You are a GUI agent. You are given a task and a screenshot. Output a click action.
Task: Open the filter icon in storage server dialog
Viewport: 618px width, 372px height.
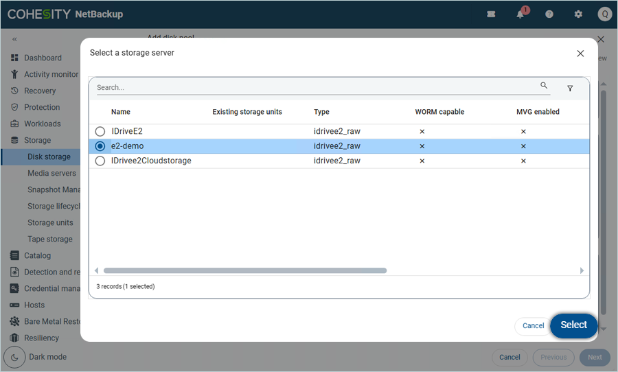pyautogui.click(x=570, y=88)
